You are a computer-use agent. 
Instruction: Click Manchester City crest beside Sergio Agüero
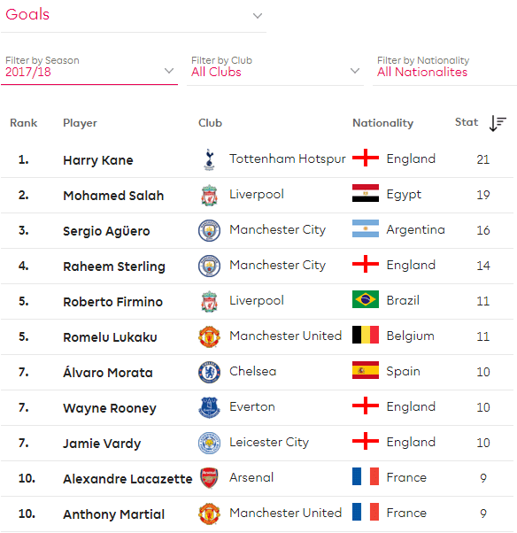(209, 230)
